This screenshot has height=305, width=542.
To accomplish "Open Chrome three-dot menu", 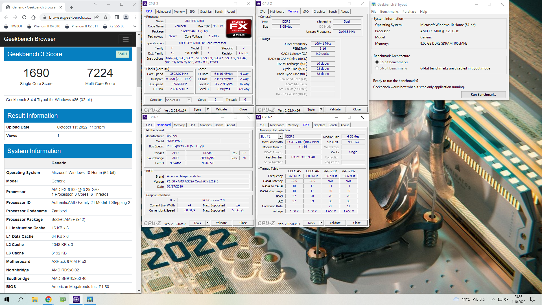I will click(x=135, y=17).
